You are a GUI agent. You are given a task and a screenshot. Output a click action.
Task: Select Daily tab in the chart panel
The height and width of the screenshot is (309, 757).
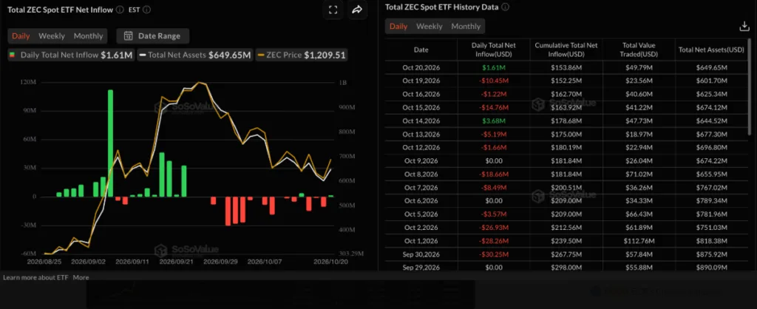point(21,35)
